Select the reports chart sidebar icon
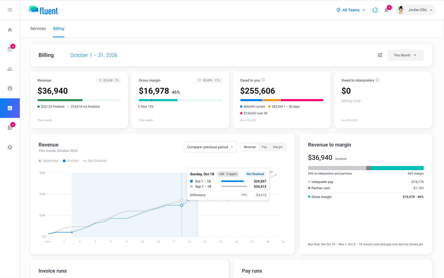Screen dimensions: 444x278 10,108
